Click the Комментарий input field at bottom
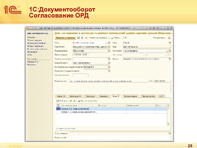 [x=120, y=137]
